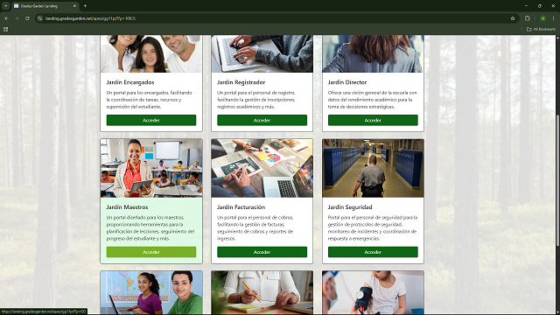
Task: Click the Jardín Encargados title
Action: pyautogui.click(x=130, y=82)
